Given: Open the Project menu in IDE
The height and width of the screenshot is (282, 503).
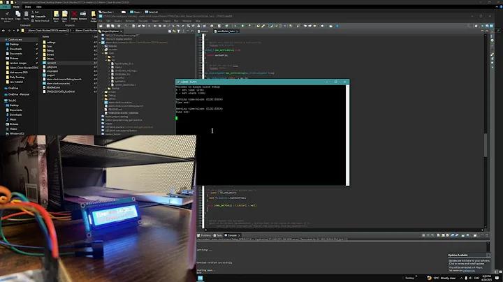Looking at the screenshot, I should 166,21.
